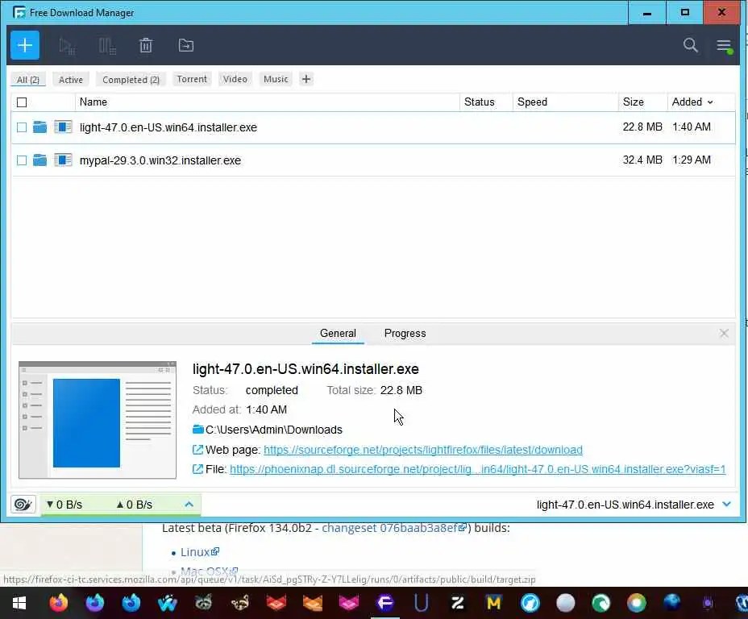748x619 pixels.
Task: Tick the select-all checkbox in header
Action: click(22, 102)
